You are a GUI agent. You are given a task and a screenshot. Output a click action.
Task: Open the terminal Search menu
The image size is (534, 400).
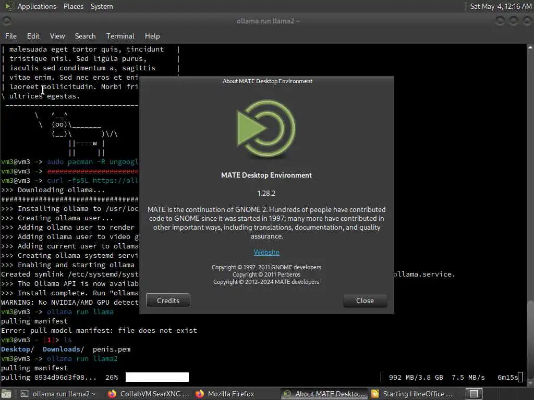coord(85,36)
